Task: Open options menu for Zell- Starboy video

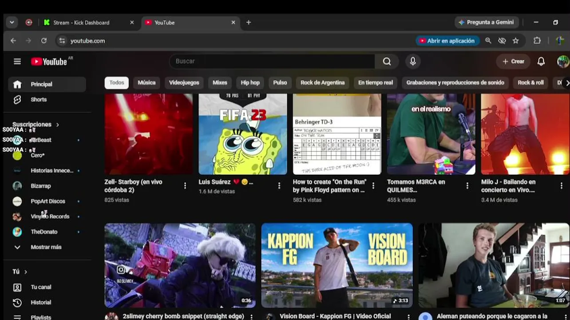Action: coord(185,186)
